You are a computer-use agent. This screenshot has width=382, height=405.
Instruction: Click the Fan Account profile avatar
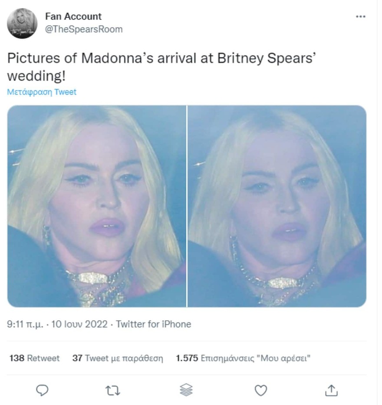coord(22,23)
